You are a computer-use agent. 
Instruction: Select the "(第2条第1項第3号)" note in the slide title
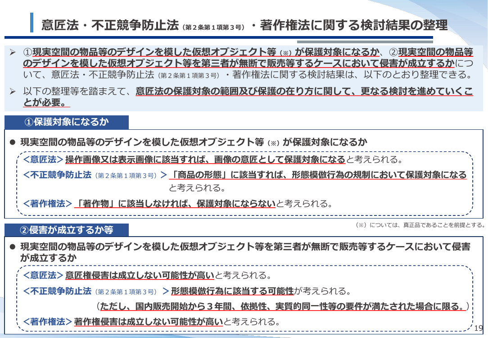(213, 27)
